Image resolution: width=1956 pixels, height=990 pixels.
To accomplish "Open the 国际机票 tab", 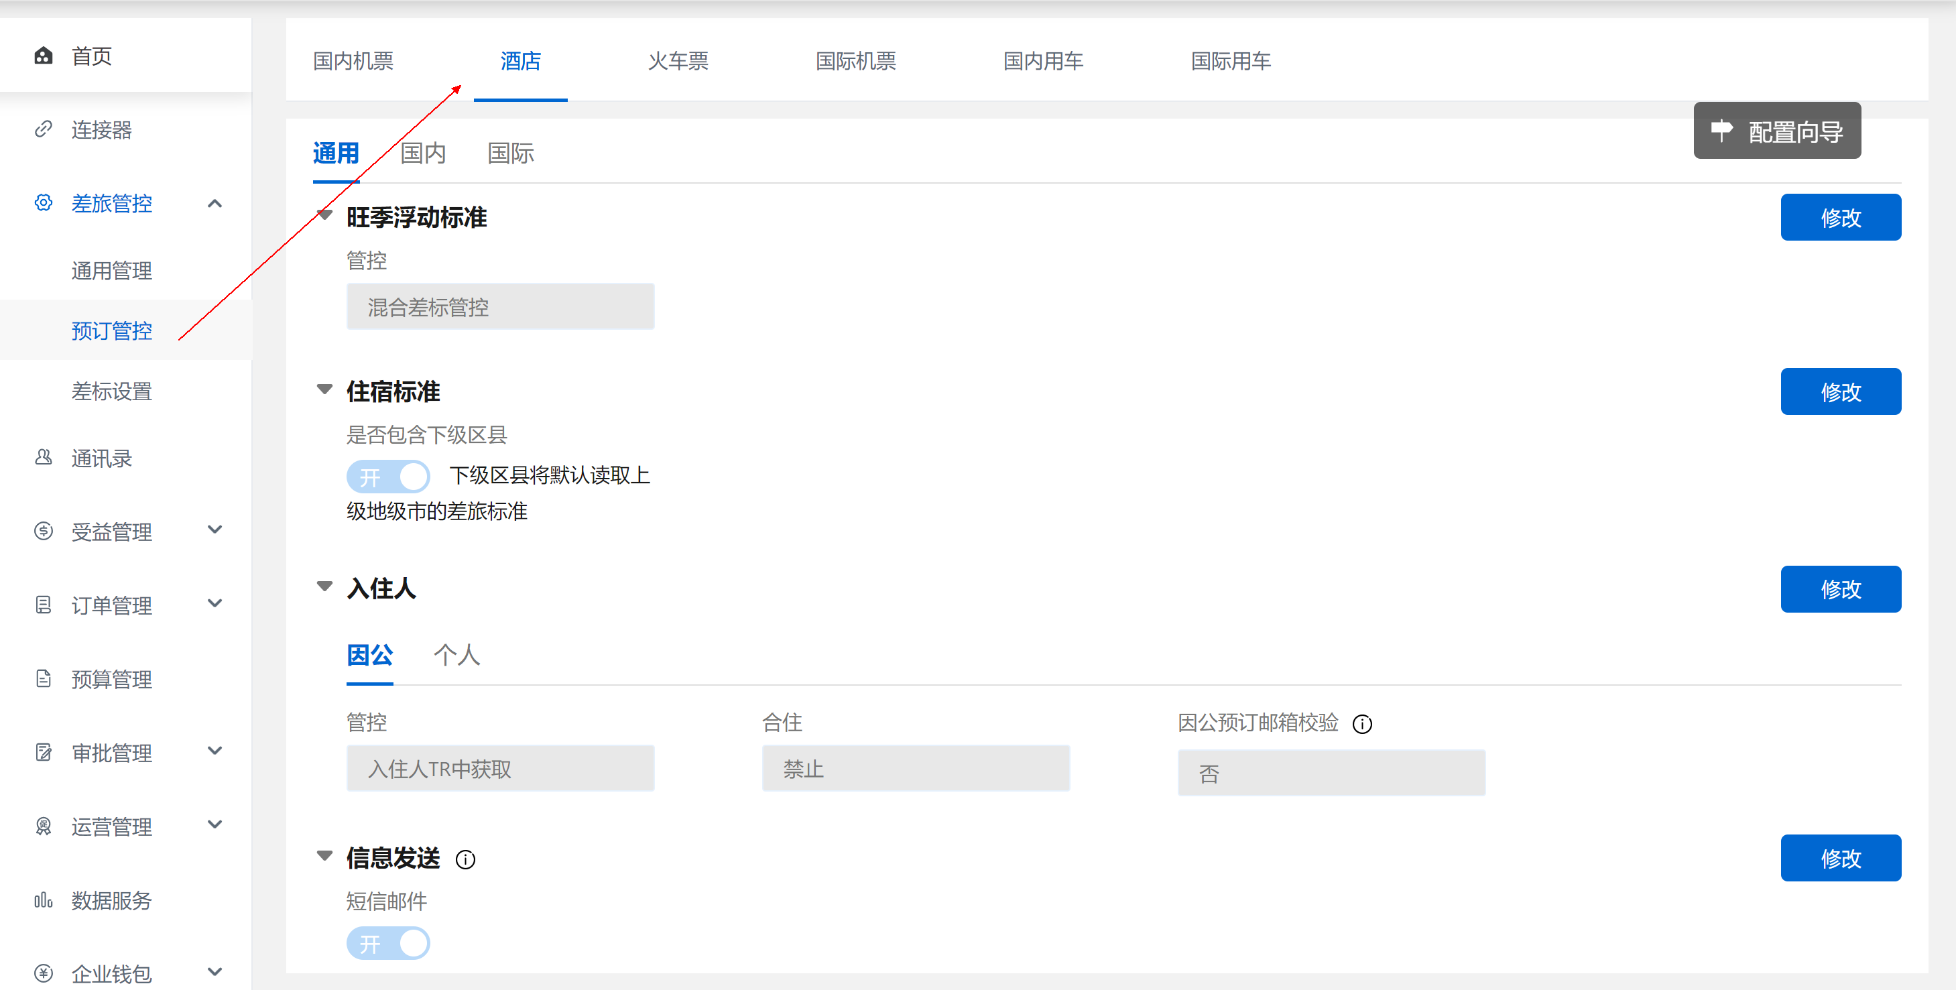I will (x=856, y=61).
